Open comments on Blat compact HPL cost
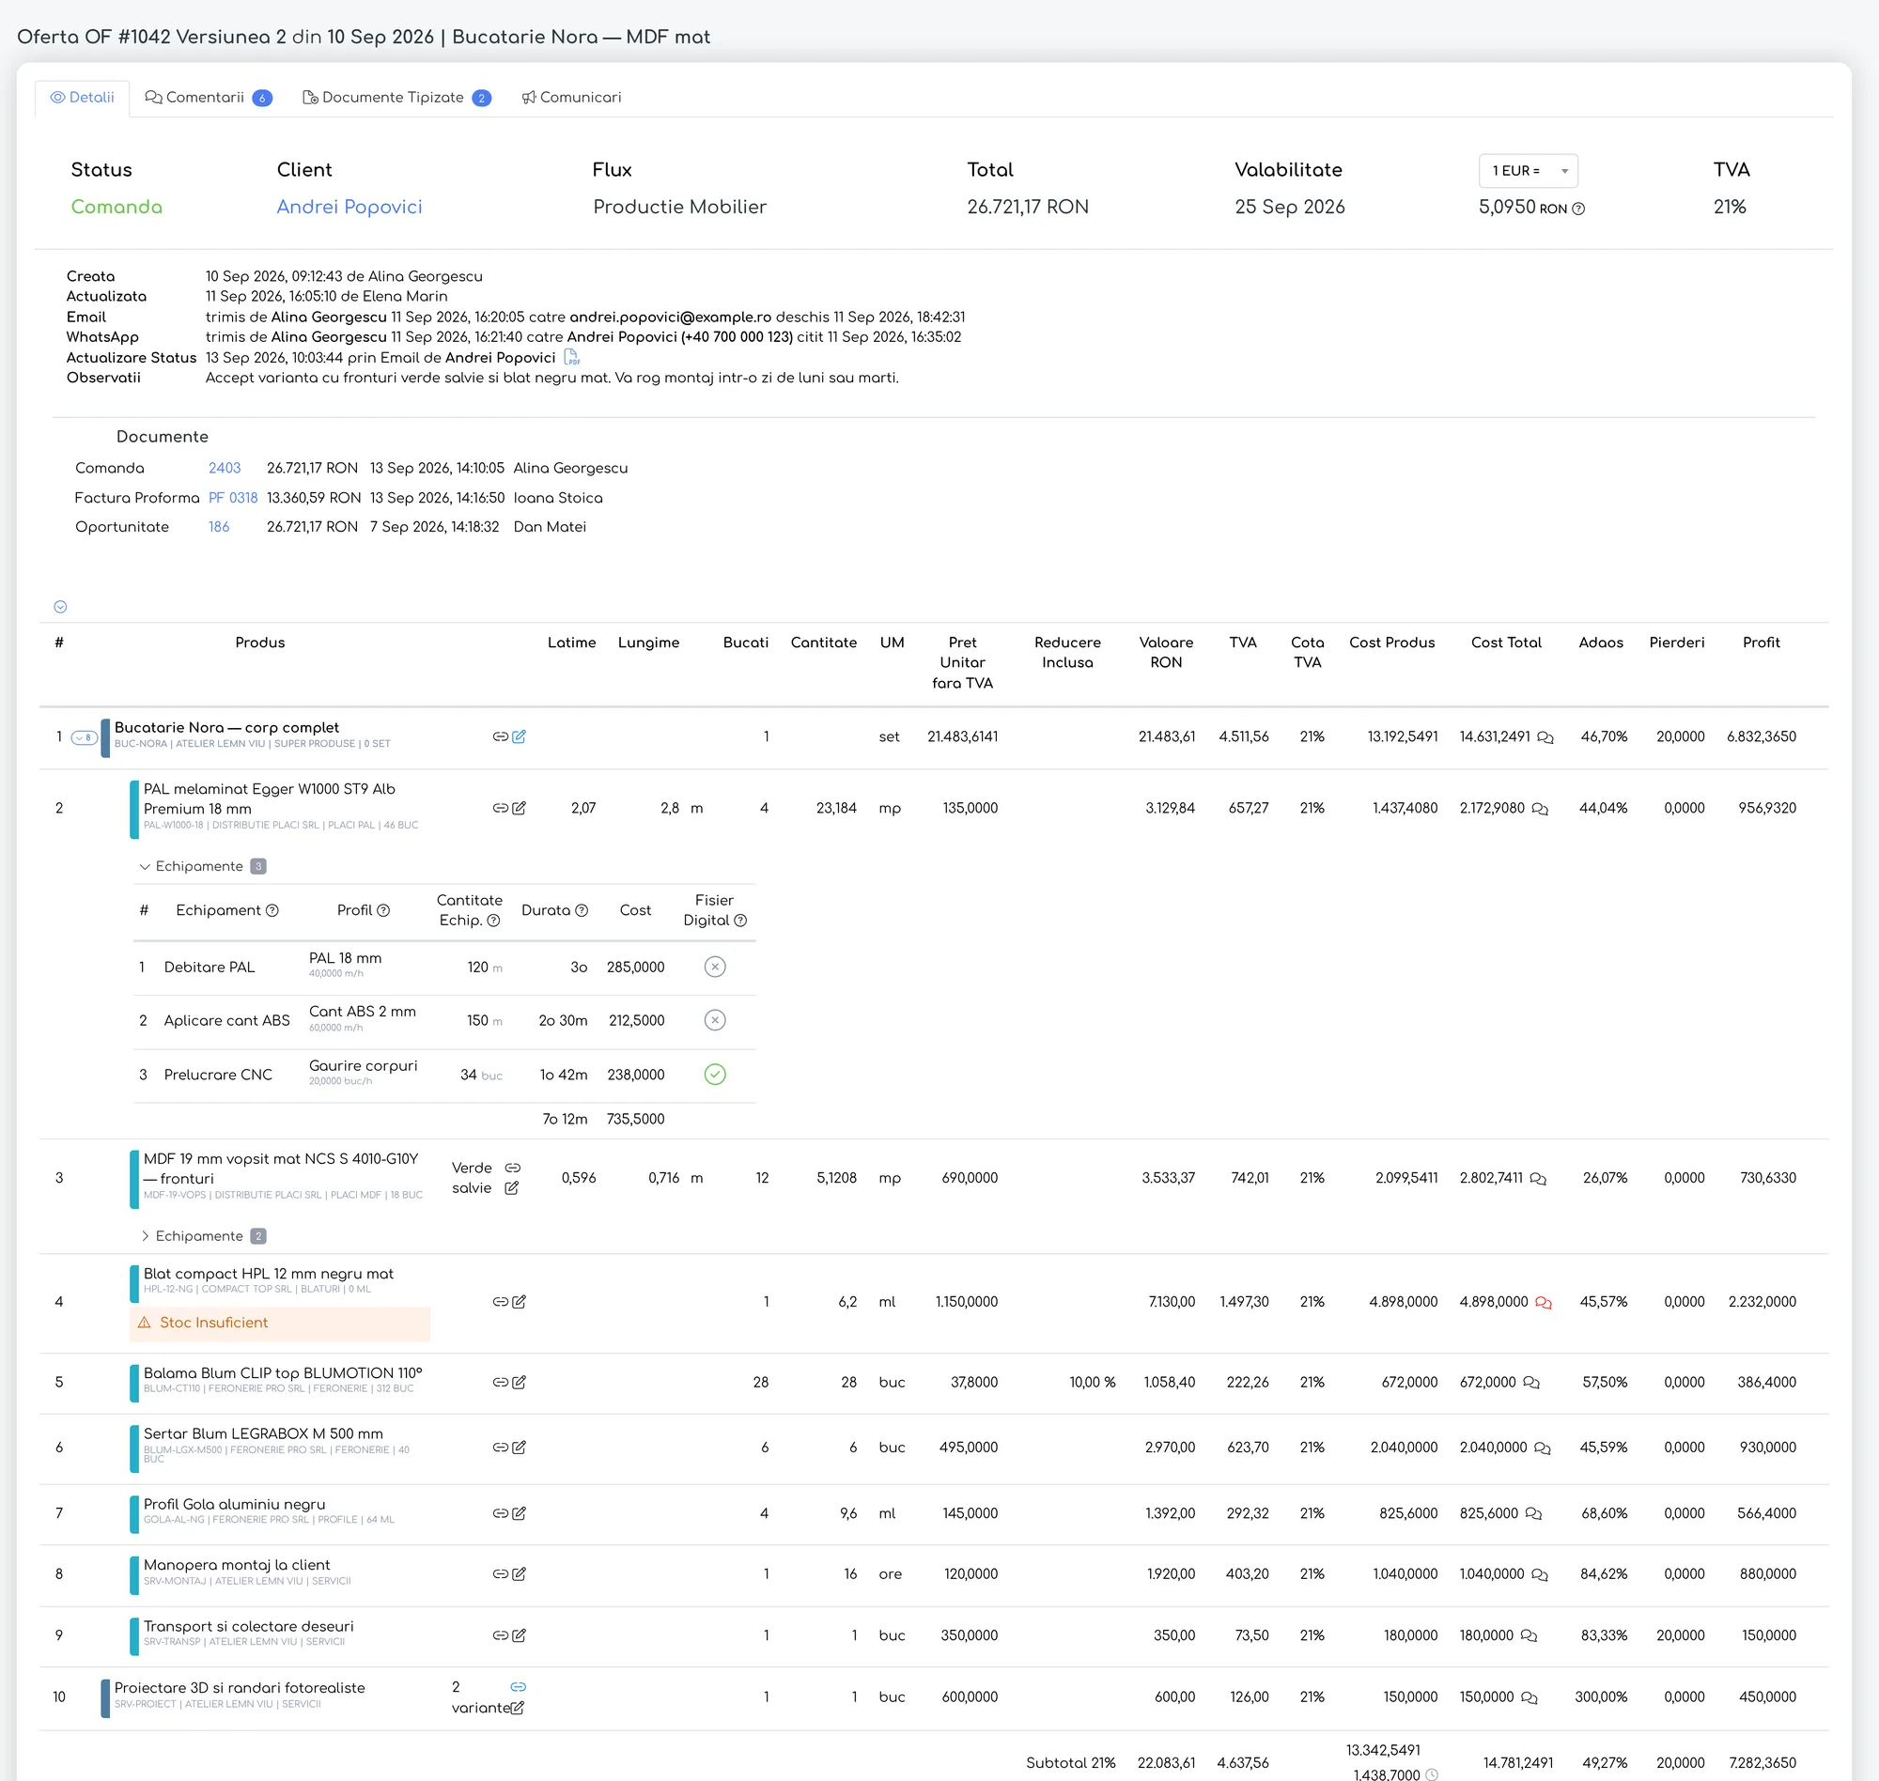The width and height of the screenshot is (1879, 1781). (x=1543, y=1303)
